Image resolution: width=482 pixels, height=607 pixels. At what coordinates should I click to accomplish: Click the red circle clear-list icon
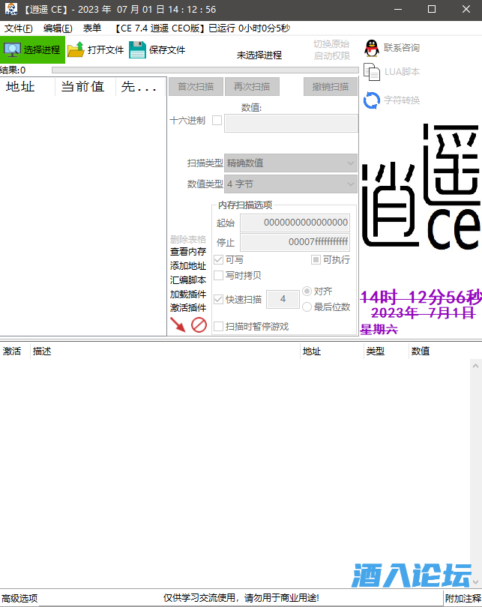[199, 324]
